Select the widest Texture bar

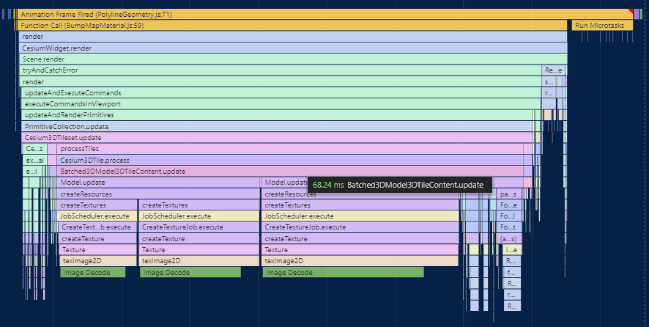click(360, 250)
